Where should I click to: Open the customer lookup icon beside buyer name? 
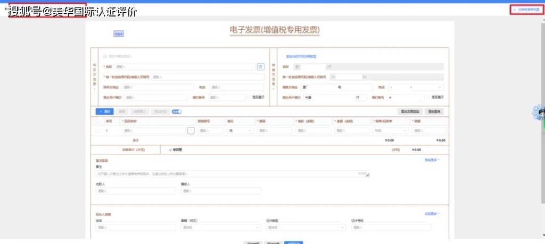[261, 66]
